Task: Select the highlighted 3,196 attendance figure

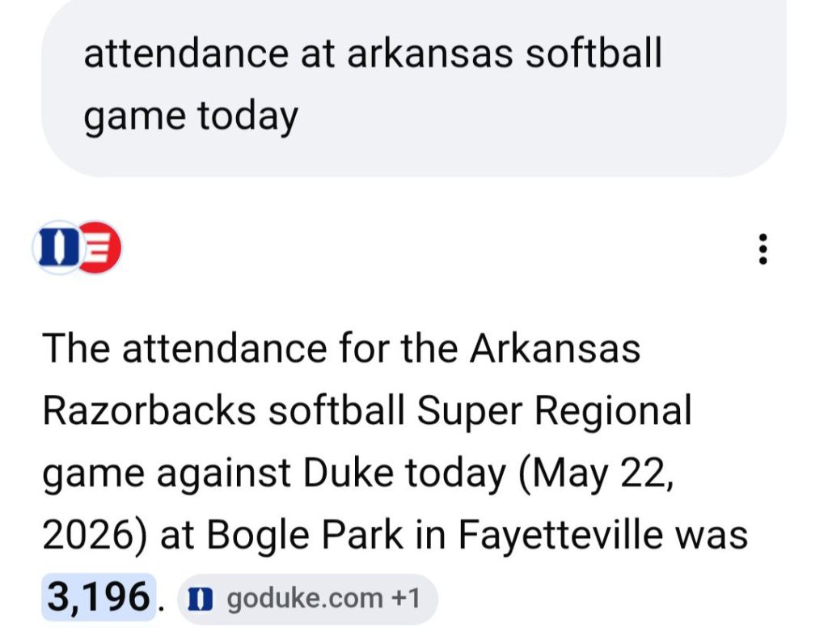Action: [99, 597]
